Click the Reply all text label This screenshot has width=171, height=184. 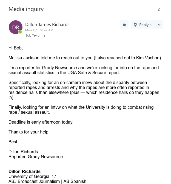pos(146,25)
